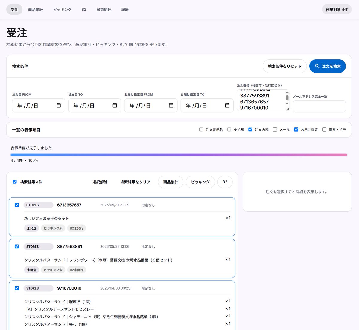Viewport: 359px width, 330px height.
Task: Switch to the 受注 tab
Action: (14, 10)
